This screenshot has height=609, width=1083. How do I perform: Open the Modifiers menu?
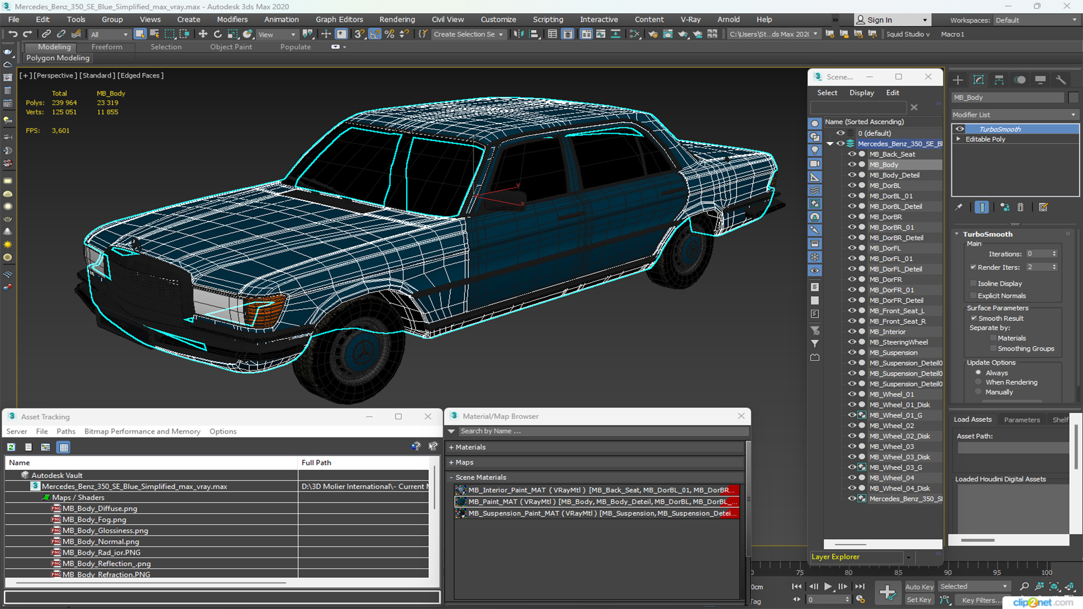(232, 19)
